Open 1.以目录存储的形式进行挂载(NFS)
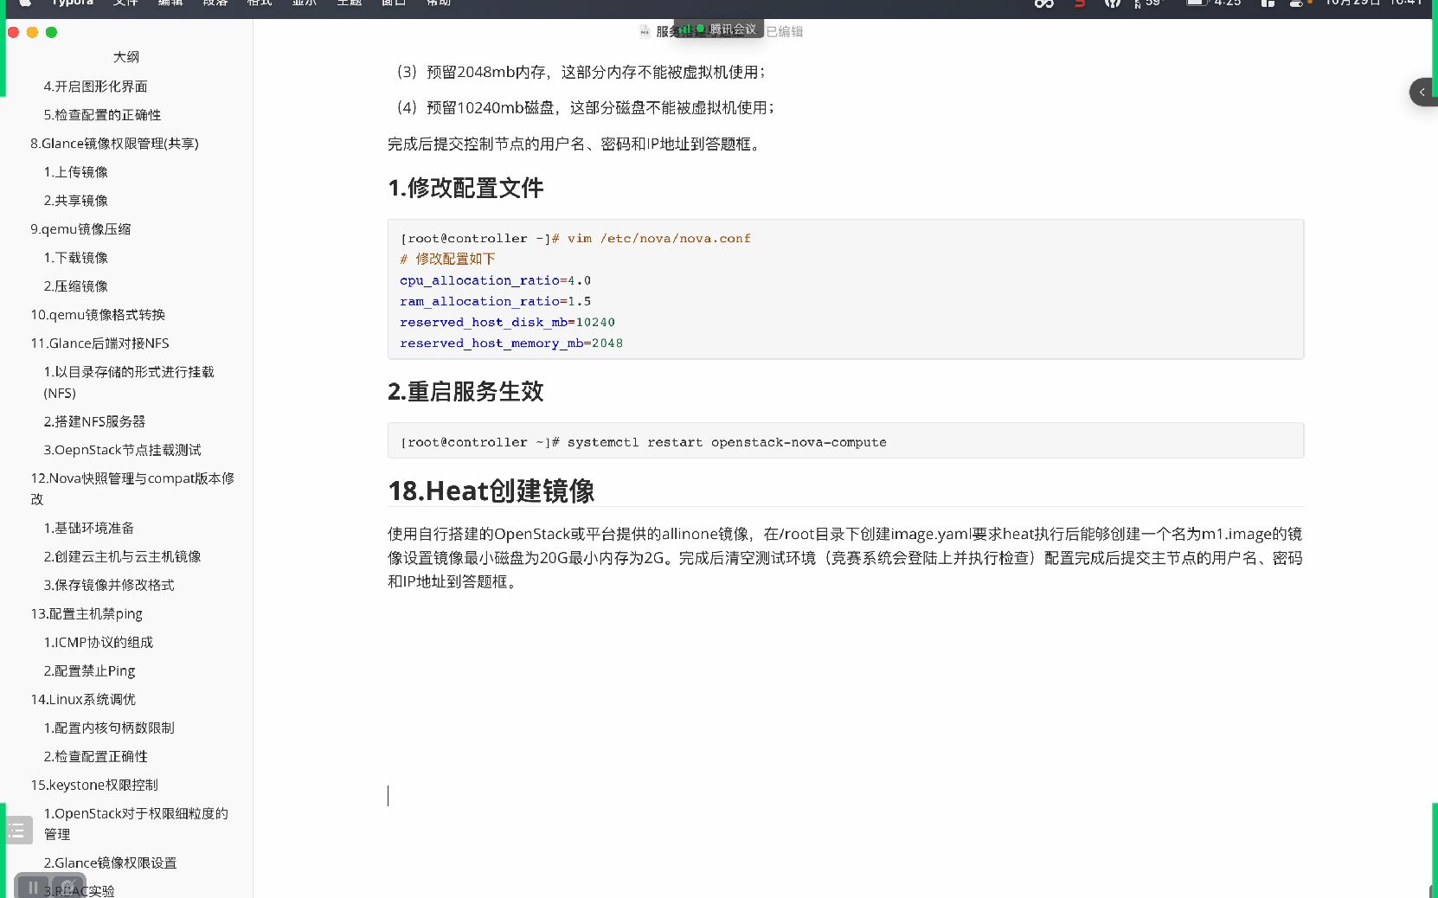Viewport: 1438px width, 898px height. 129,382
